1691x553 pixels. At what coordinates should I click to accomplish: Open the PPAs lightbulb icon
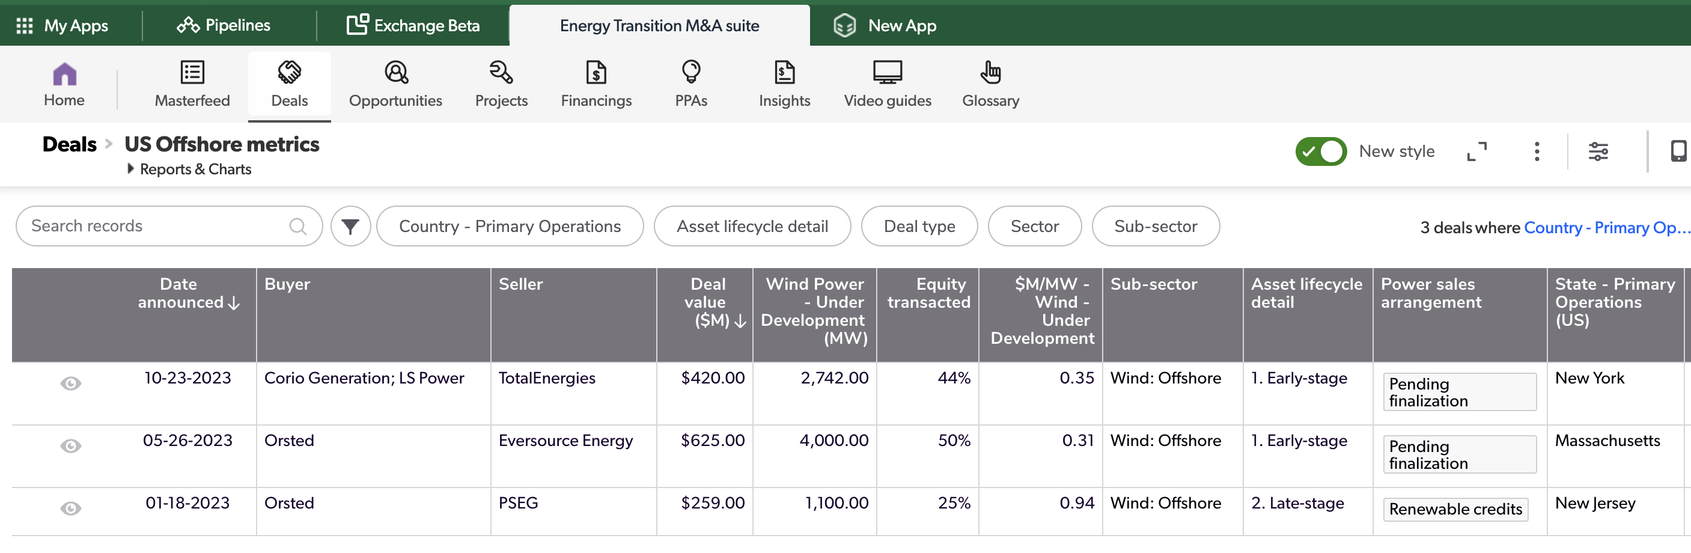click(x=690, y=72)
